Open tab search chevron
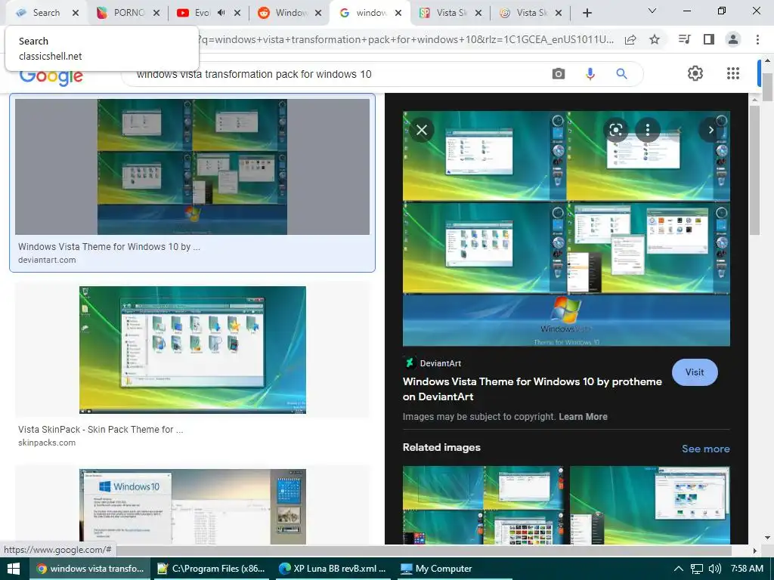This screenshot has height=580, width=774. (x=652, y=11)
